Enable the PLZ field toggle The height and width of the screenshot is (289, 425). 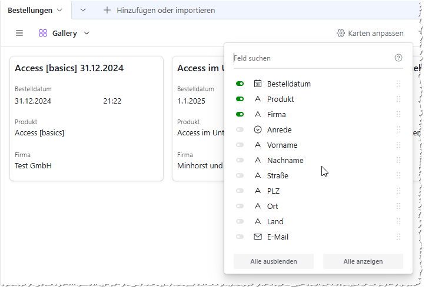coord(240,191)
